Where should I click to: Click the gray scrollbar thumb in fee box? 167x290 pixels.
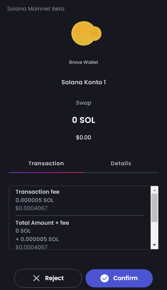pos(155,208)
